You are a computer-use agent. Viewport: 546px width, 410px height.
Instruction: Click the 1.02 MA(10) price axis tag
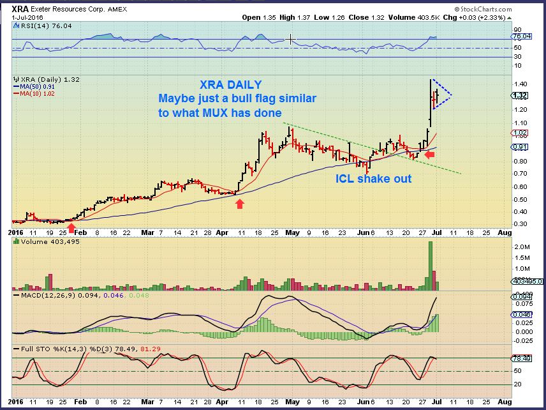(x=520, y=133)
